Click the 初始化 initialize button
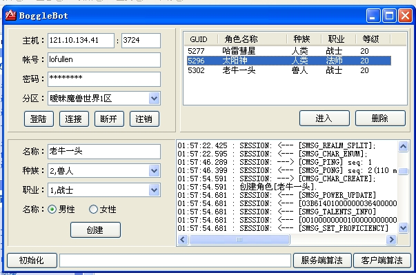 tap(32, 261)
